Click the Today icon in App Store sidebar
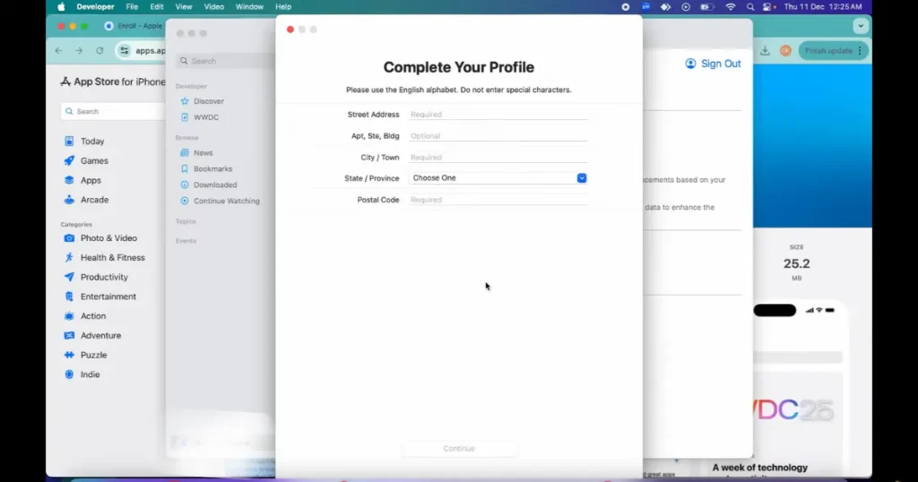This screenshot has height=482, width=918. pyautogui.click(x=69, y=142)
